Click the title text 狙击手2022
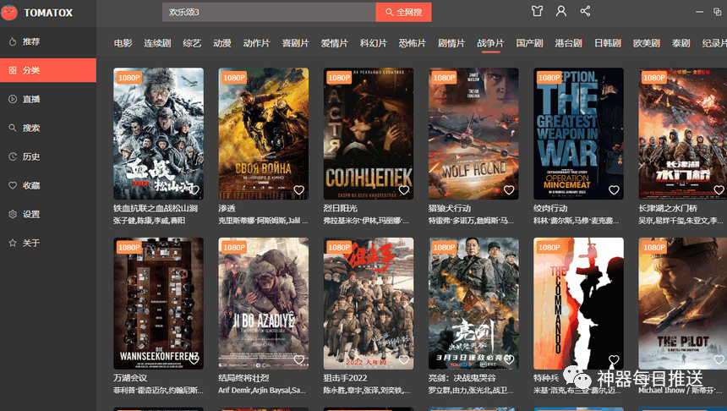The width and height of the screenshot is (727, 411). (345, 378)
